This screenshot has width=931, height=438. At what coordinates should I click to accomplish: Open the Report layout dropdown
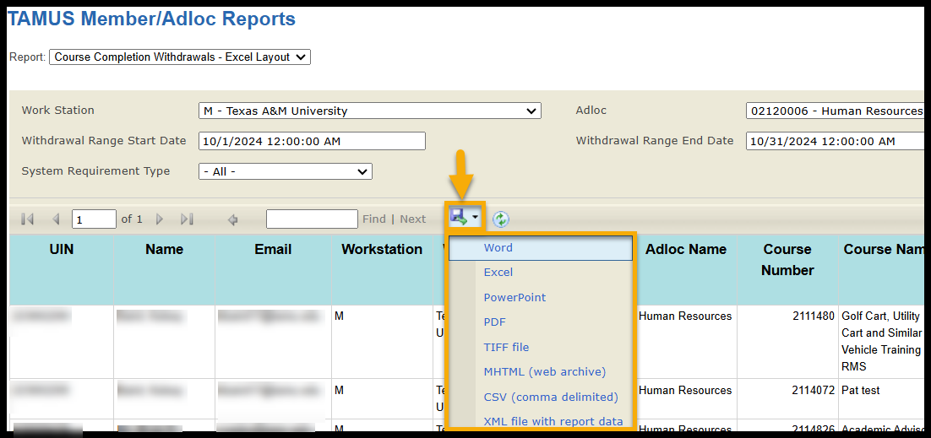(x=180, y=57)
